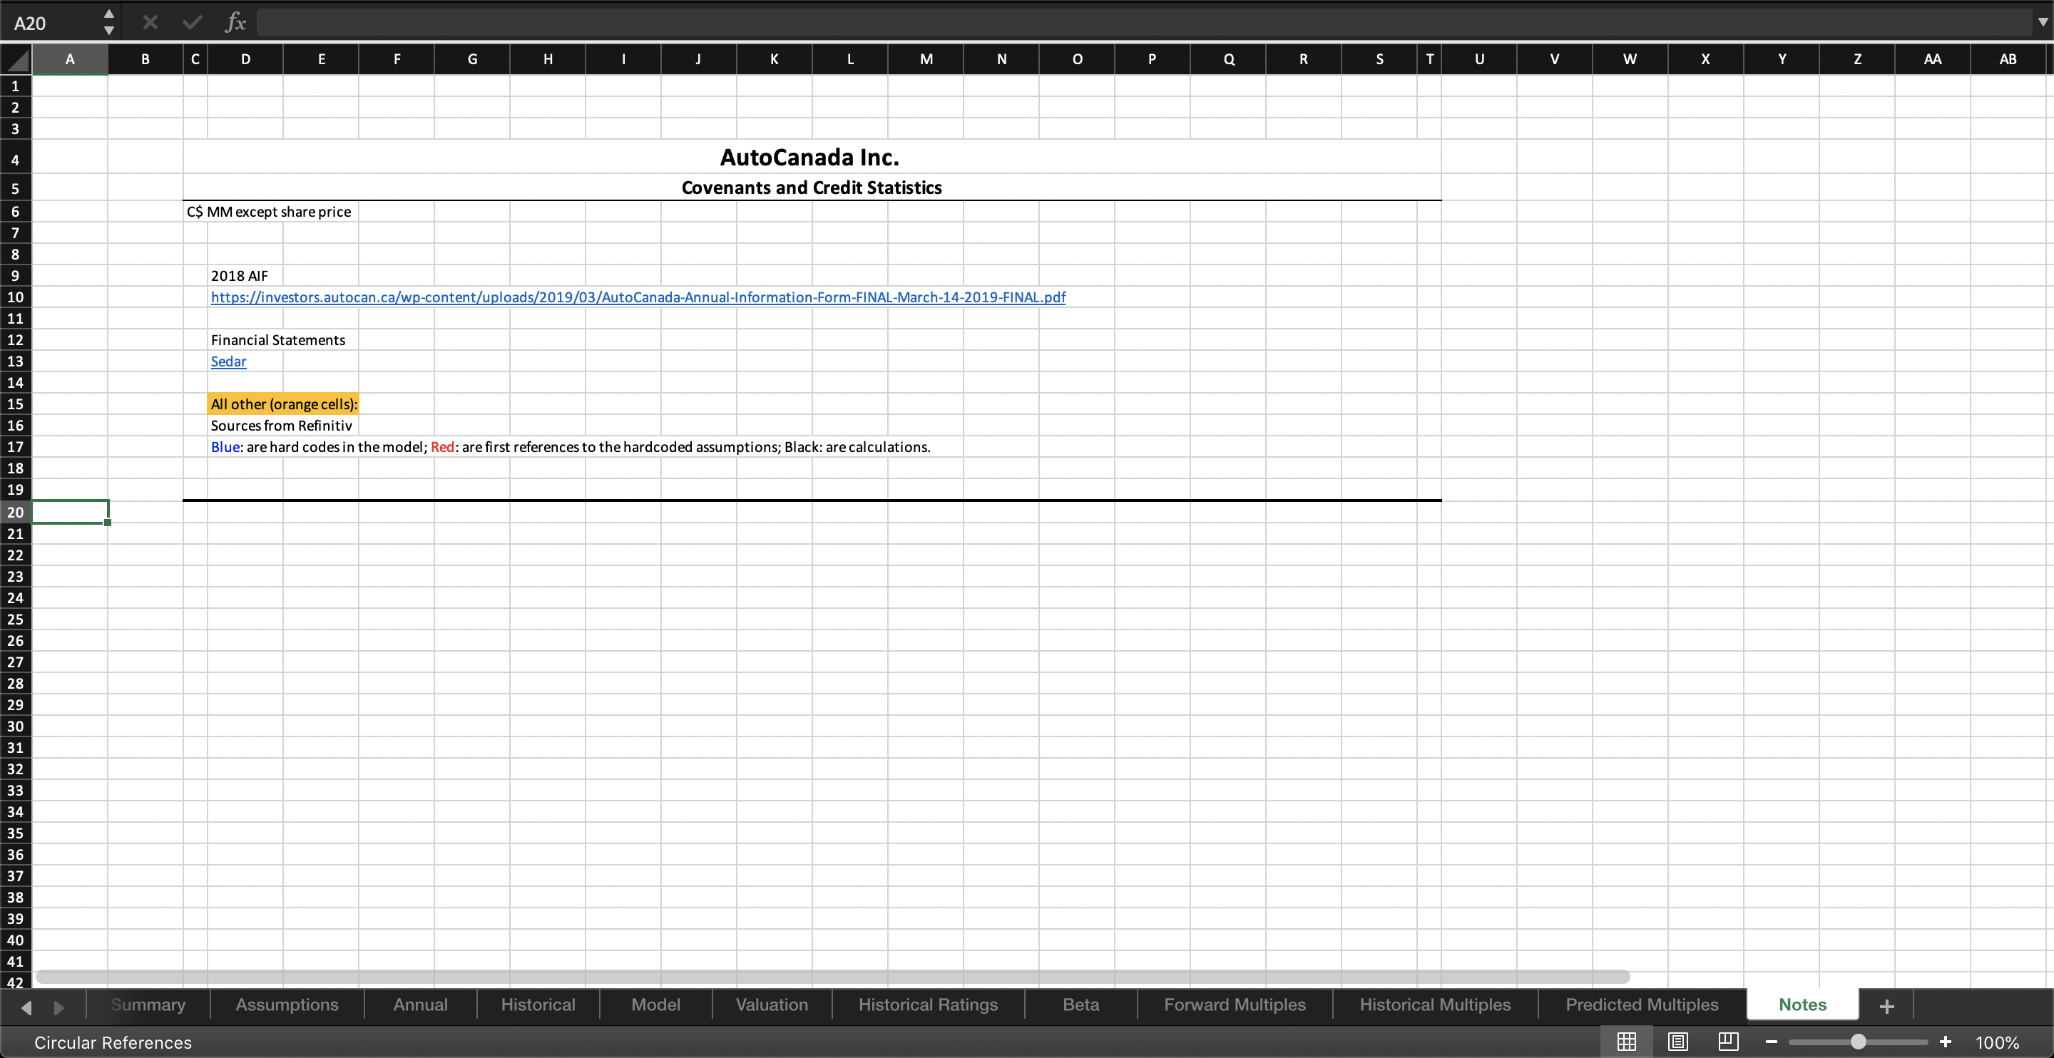Select row 10 header

tap(15, 297)
